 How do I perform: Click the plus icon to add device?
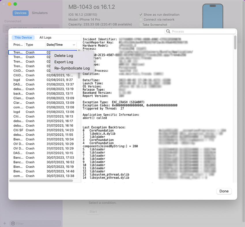[5, 223]
